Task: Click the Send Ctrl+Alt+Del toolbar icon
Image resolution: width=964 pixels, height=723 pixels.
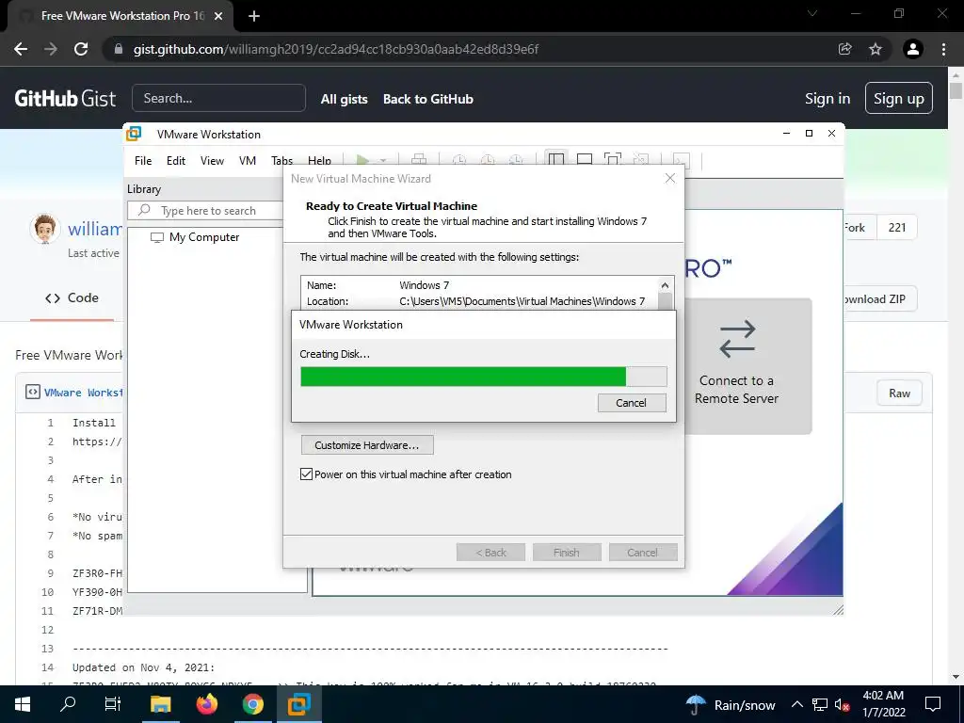Action: click(419, 160)
